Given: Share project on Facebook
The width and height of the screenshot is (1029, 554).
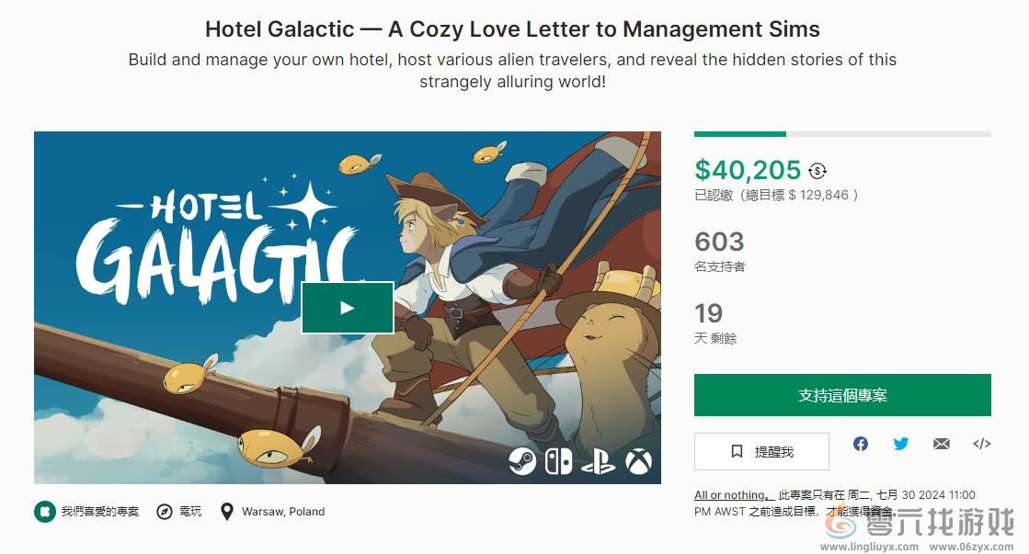Looking at the screenshot, I should click(861, 444).
